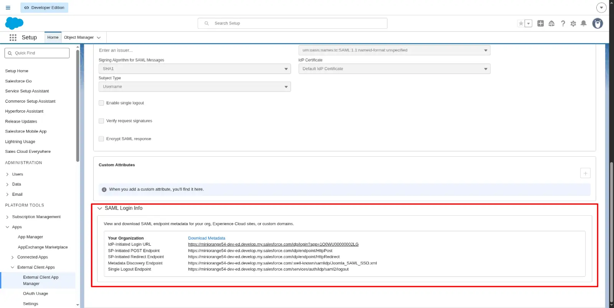Collapse the SAML Login Info section

pos(100,208)
